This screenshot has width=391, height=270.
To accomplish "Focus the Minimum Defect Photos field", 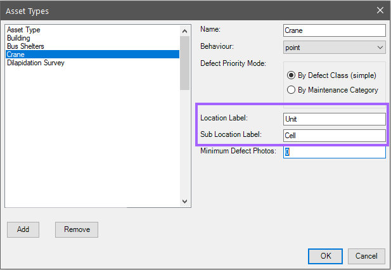I will pyautogui.click(x=334, y=152).
